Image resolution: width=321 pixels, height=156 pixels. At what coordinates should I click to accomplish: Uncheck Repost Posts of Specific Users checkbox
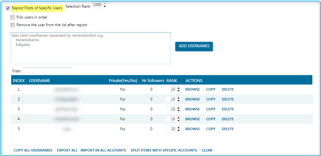(8, 8)
